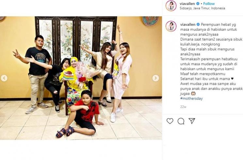Viewport: 243px width, 160px height.
Task: Share post via paper plane icon
Action: point(192,121)
